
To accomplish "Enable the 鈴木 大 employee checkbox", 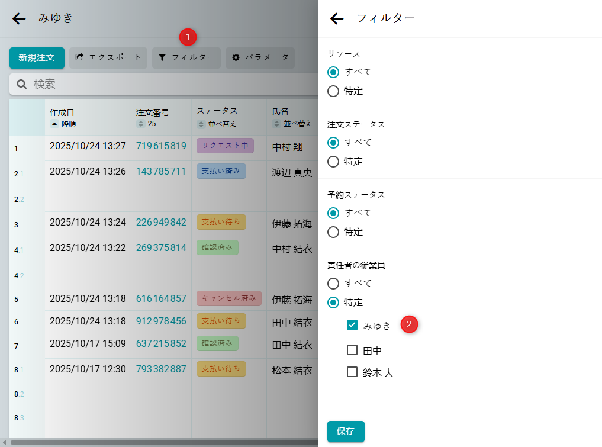I will point(352,372).
